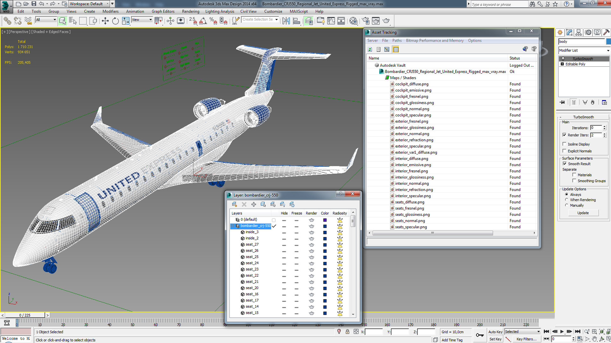Open Bitmap Performance and Memory menu
The image size is (611, 343).
point(435,41)
